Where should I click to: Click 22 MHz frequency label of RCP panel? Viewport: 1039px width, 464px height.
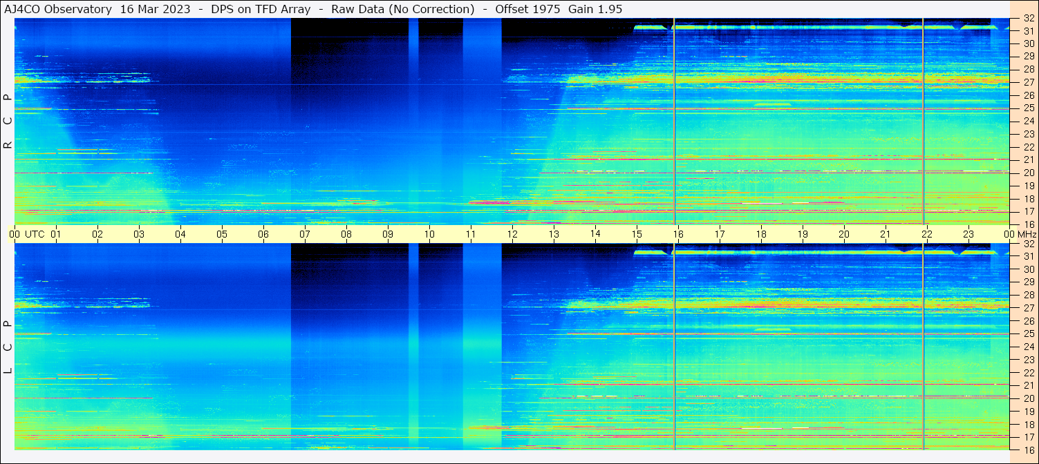point(1028,147)
